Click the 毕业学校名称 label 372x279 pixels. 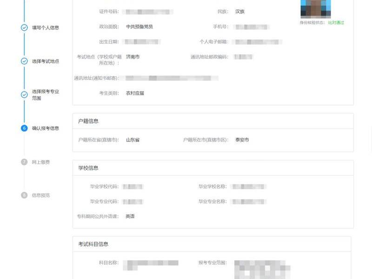point(213,186)
